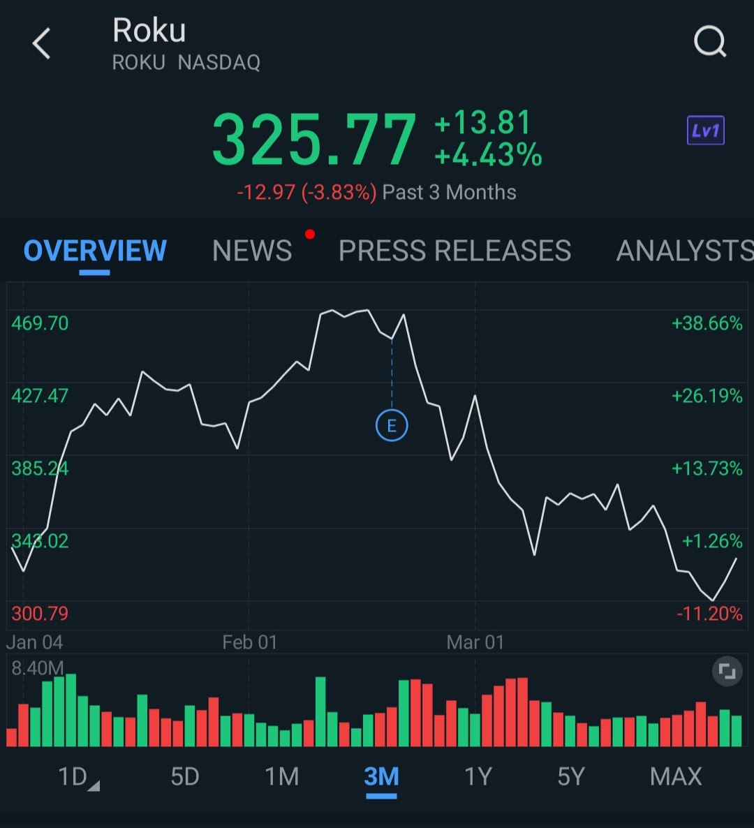Tap the -11.20% axis label
The height and width of the screenshot is (828, 754).
tap(709, 614)
